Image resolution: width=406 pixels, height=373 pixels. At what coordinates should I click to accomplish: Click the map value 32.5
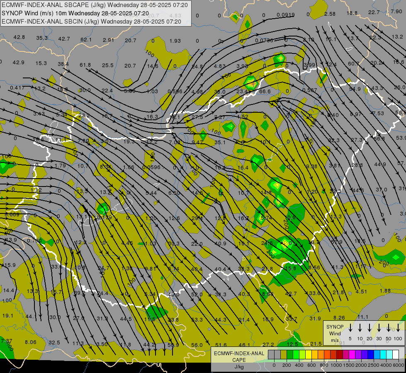(54, 343)
